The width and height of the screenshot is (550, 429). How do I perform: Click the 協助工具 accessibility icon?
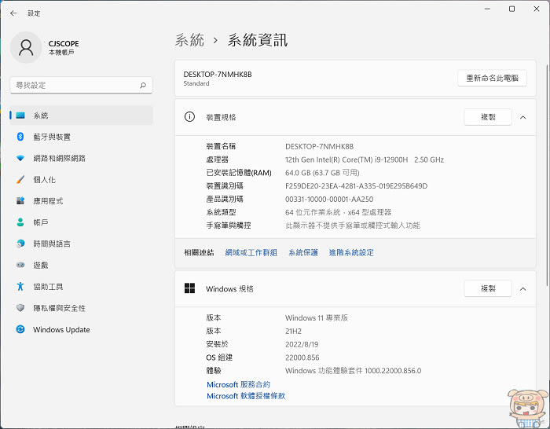[20, 286]
